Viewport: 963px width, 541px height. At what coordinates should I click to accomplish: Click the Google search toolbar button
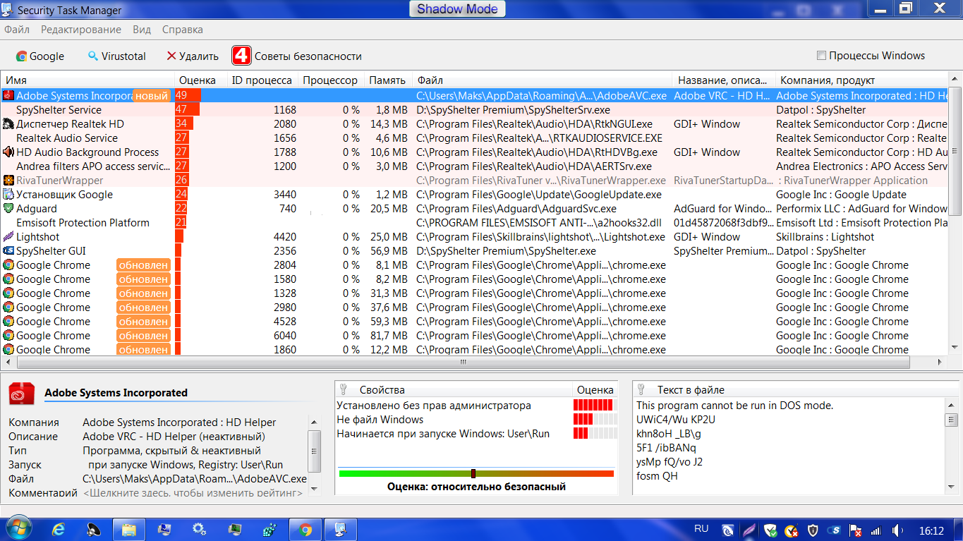40,56
